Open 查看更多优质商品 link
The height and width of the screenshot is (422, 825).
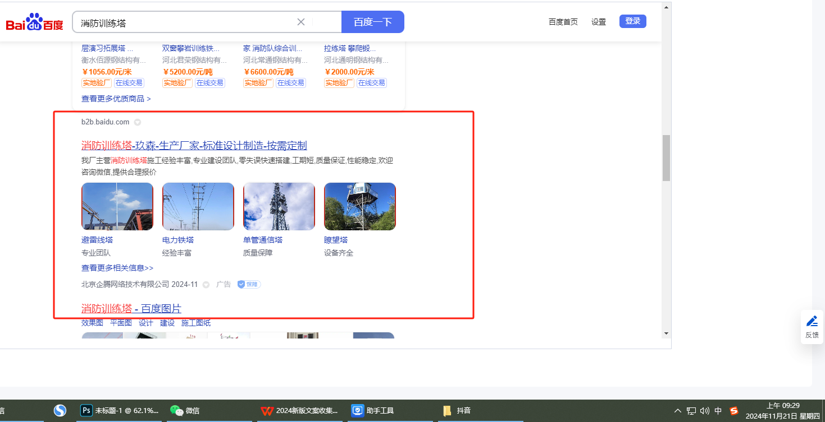[x=116, y=99]
